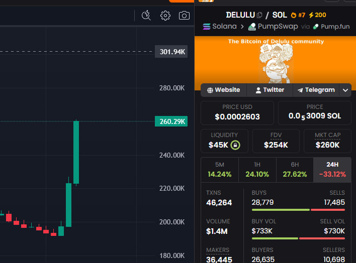Screen dimensions: 356x263
Task: Click the Solana chain link
Action: (220, 27)
